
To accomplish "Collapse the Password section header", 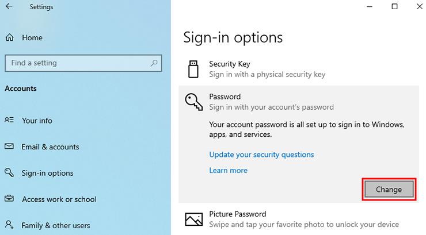I will (299, 102).
